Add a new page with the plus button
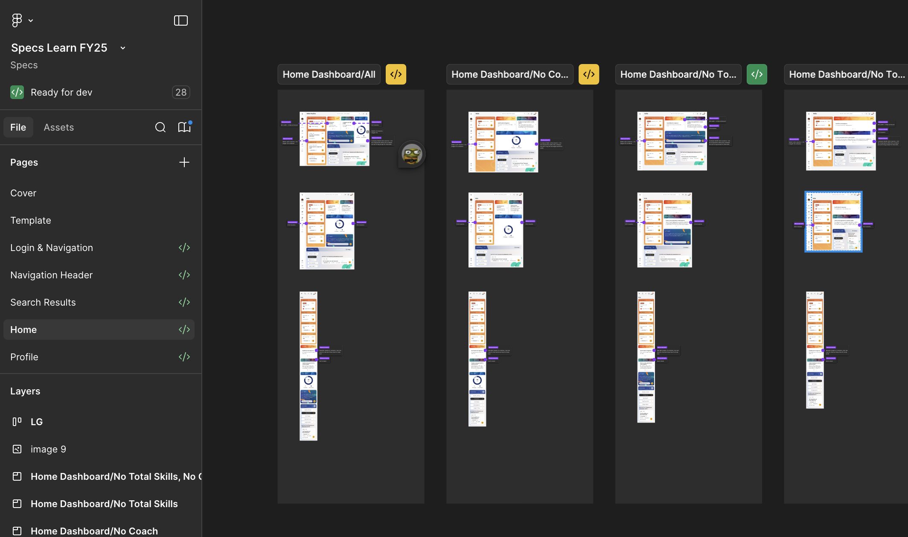The height and width of the screenshot is (537, 908). pos(184,162)
